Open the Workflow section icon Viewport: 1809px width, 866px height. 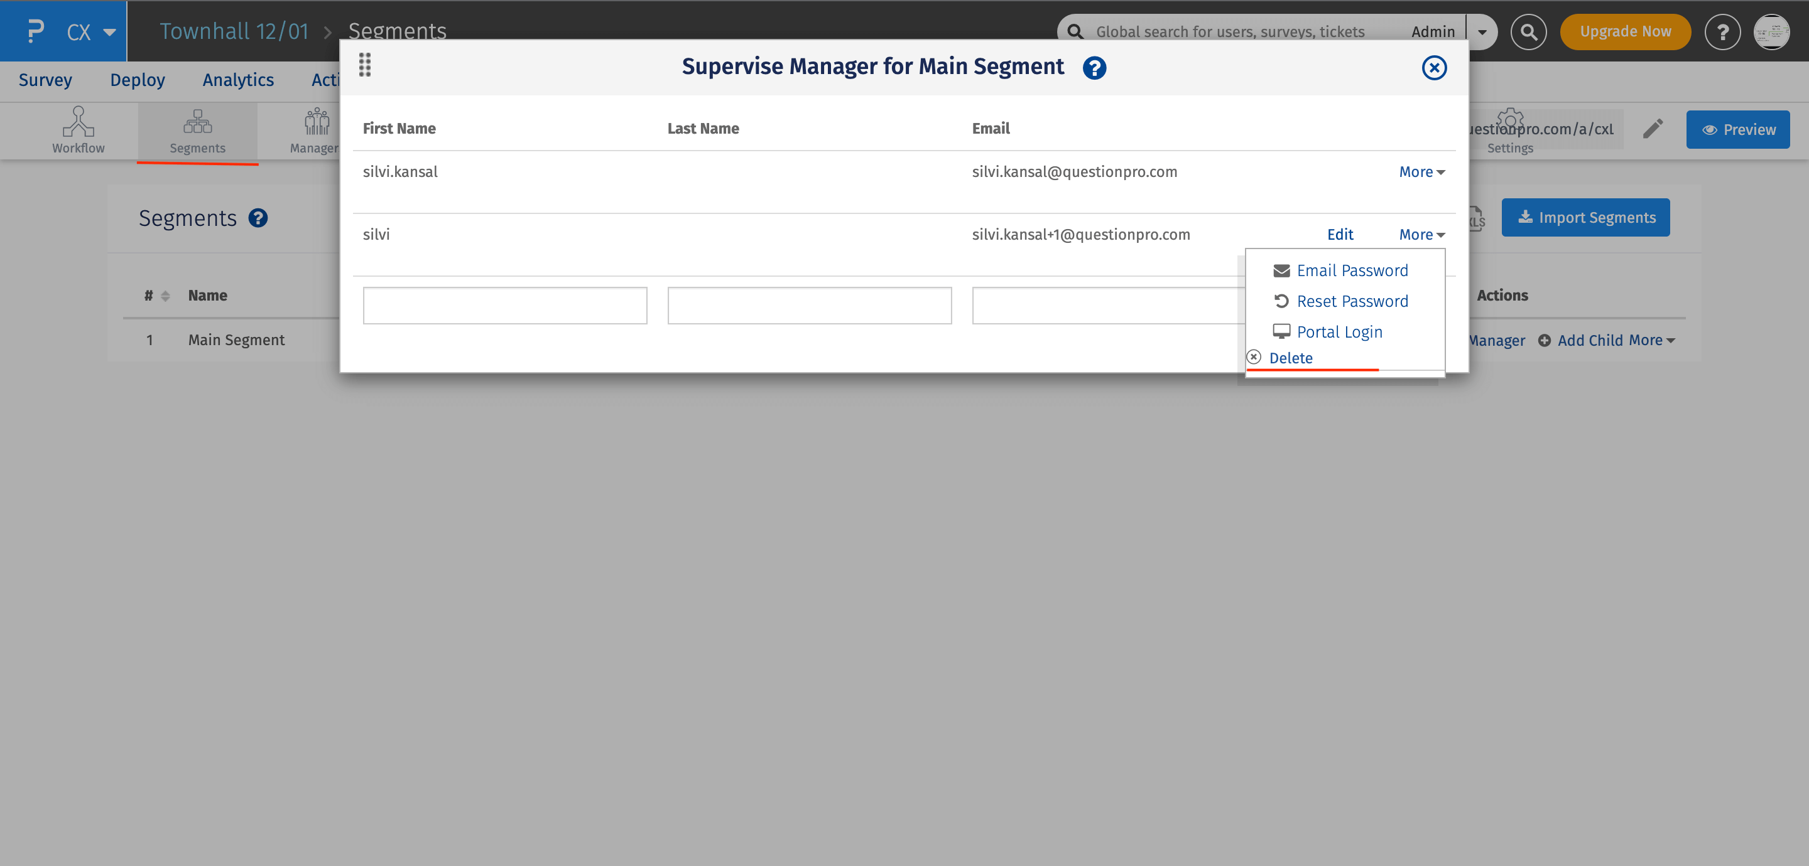(78, 130)
